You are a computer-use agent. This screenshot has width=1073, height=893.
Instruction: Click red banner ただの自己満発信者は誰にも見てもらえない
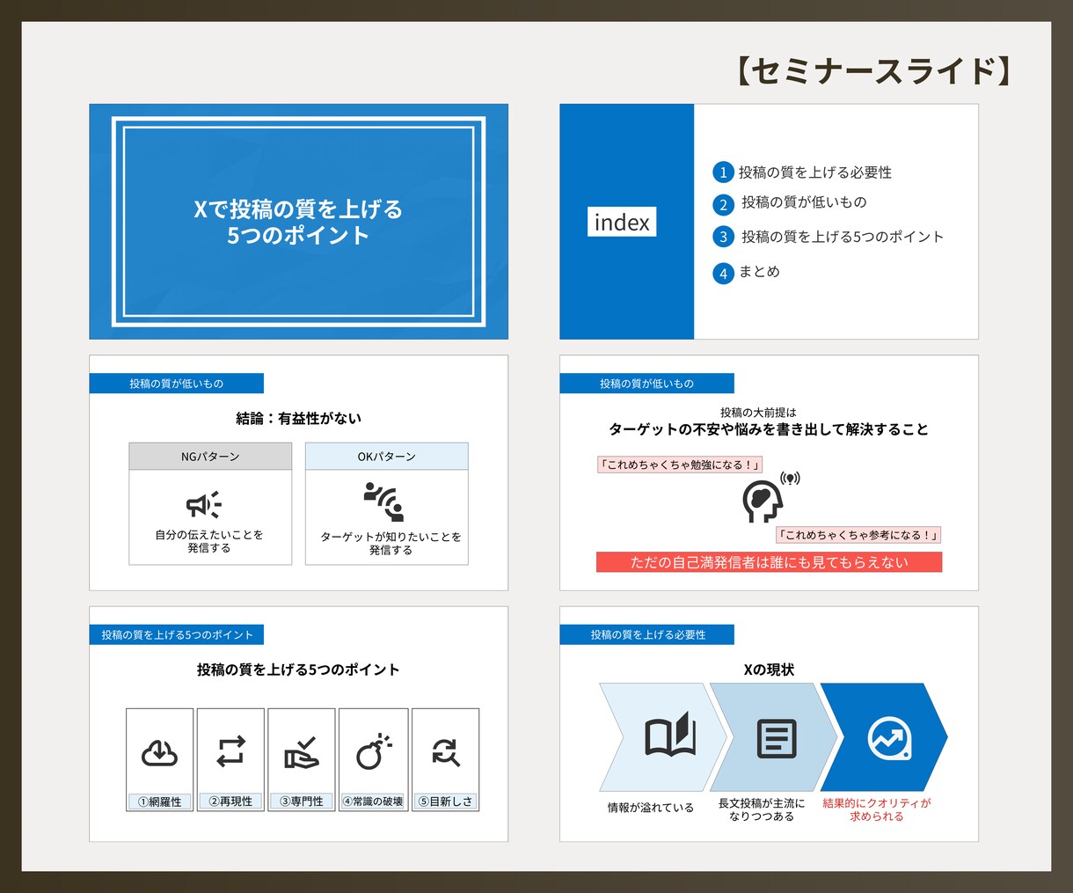point(769,562)
